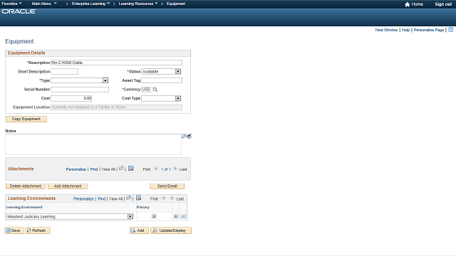
Task: Click the Update/Display button
Action: [171, 230]
